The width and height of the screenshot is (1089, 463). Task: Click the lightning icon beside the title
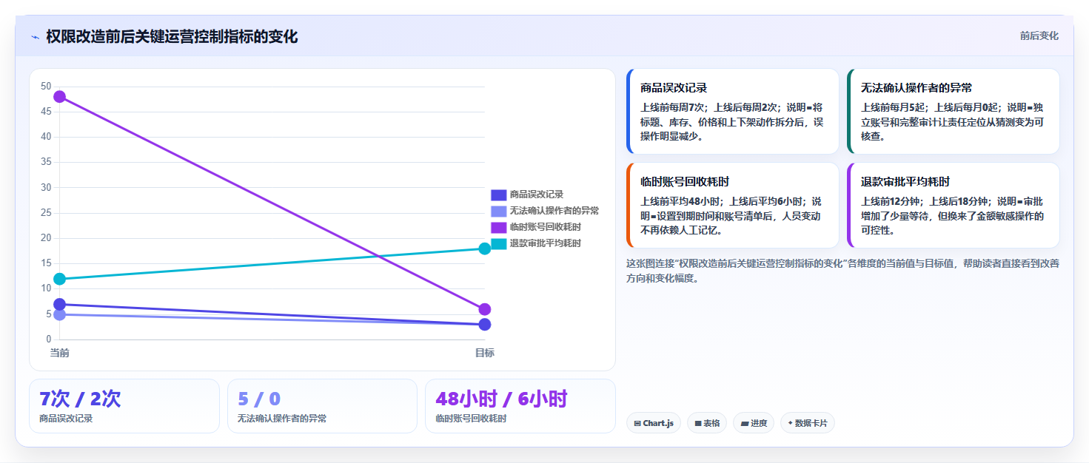click(x=35, y=37)
